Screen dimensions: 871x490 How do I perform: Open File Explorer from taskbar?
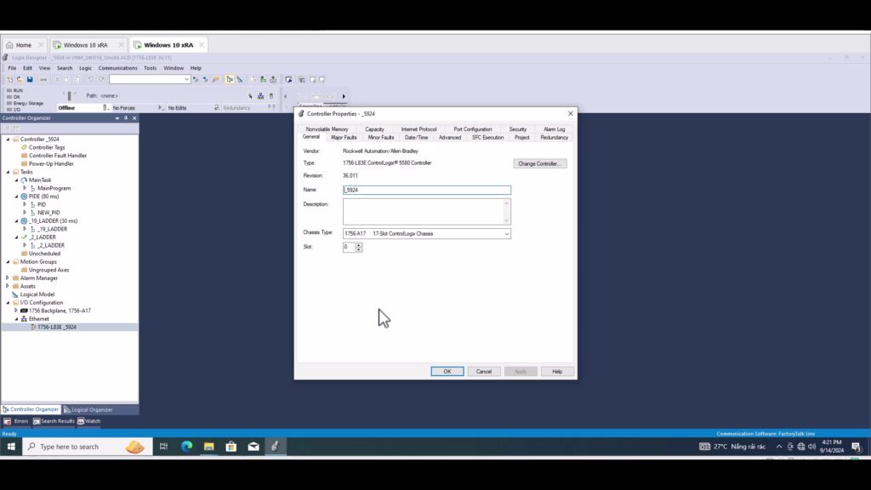[208, 447]
